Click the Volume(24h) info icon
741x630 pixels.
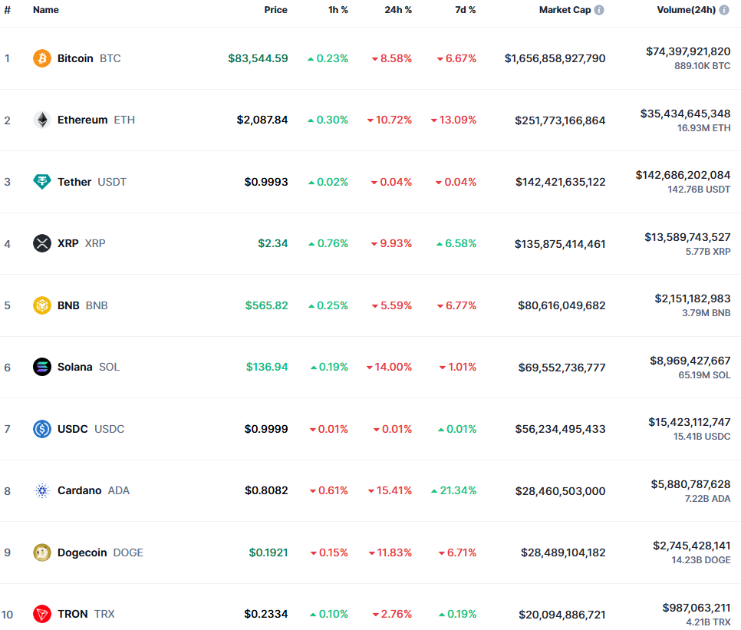click(x=724, y=10)
